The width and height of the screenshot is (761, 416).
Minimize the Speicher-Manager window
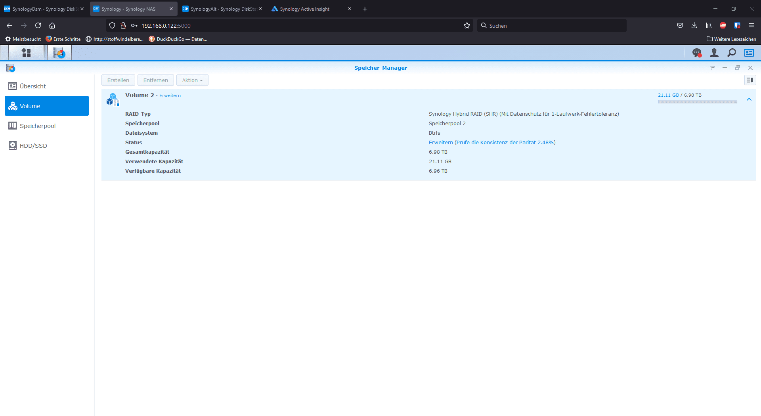(725, 68)
